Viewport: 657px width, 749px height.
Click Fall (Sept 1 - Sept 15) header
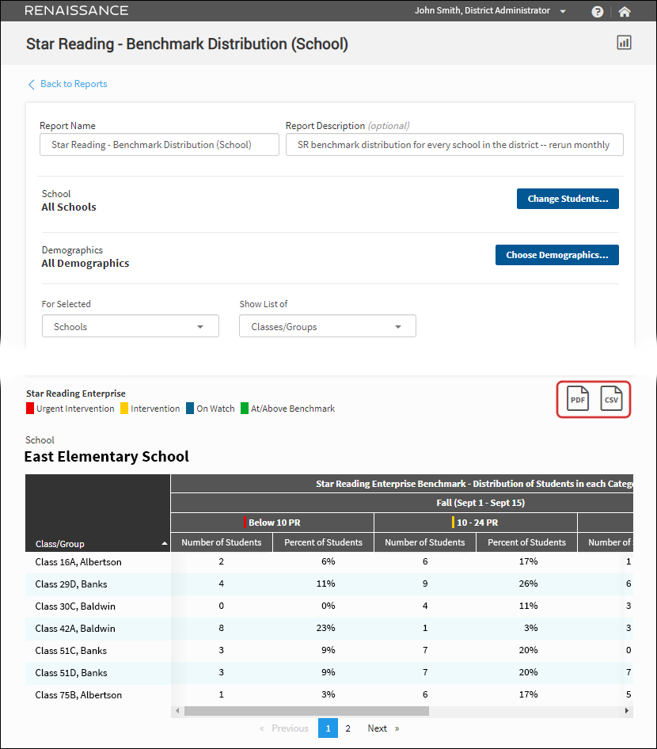pos(480,503)
